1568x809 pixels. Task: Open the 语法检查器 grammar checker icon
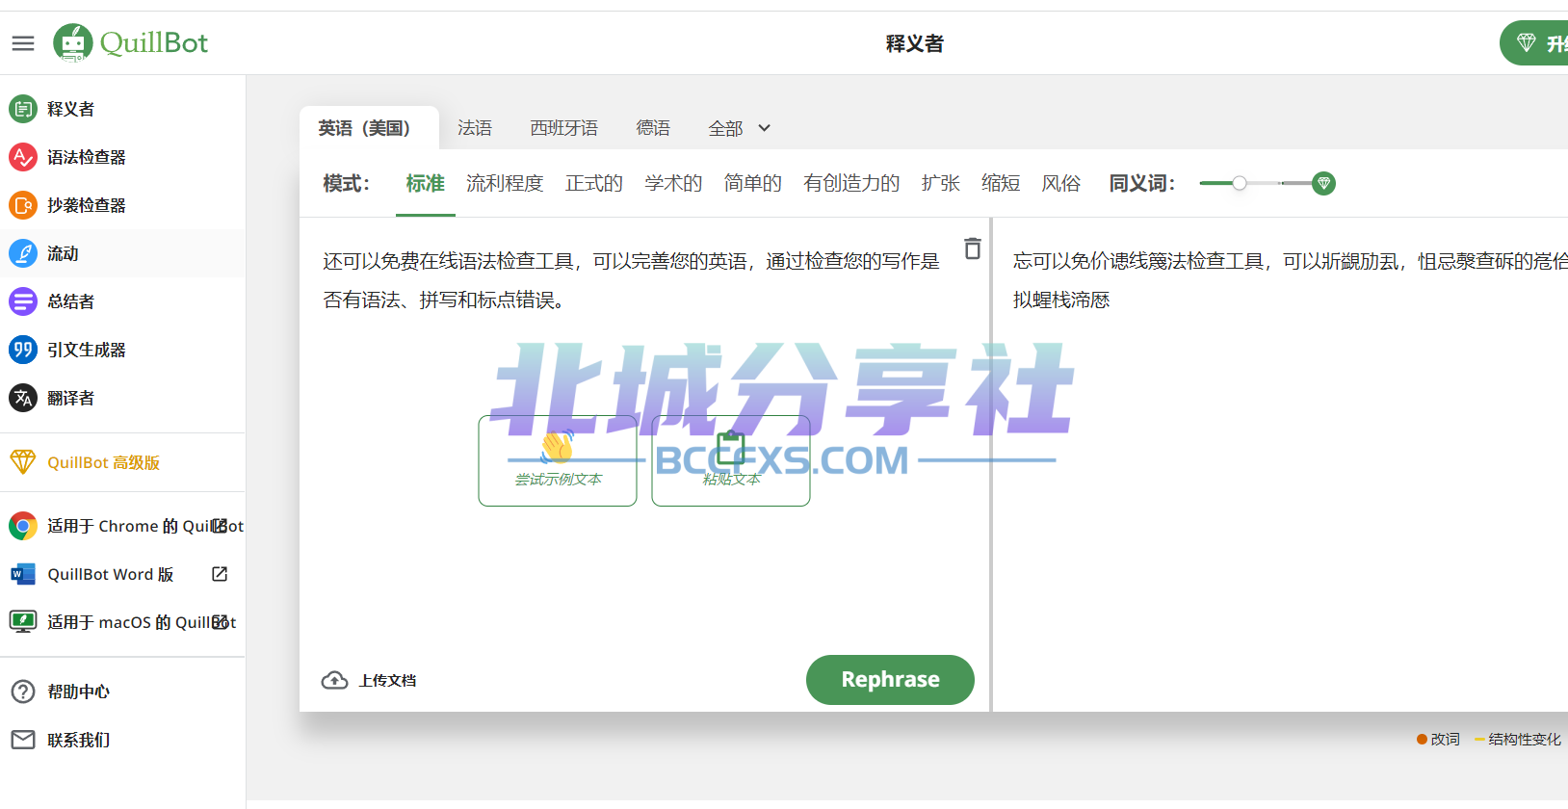pos(23,157)
